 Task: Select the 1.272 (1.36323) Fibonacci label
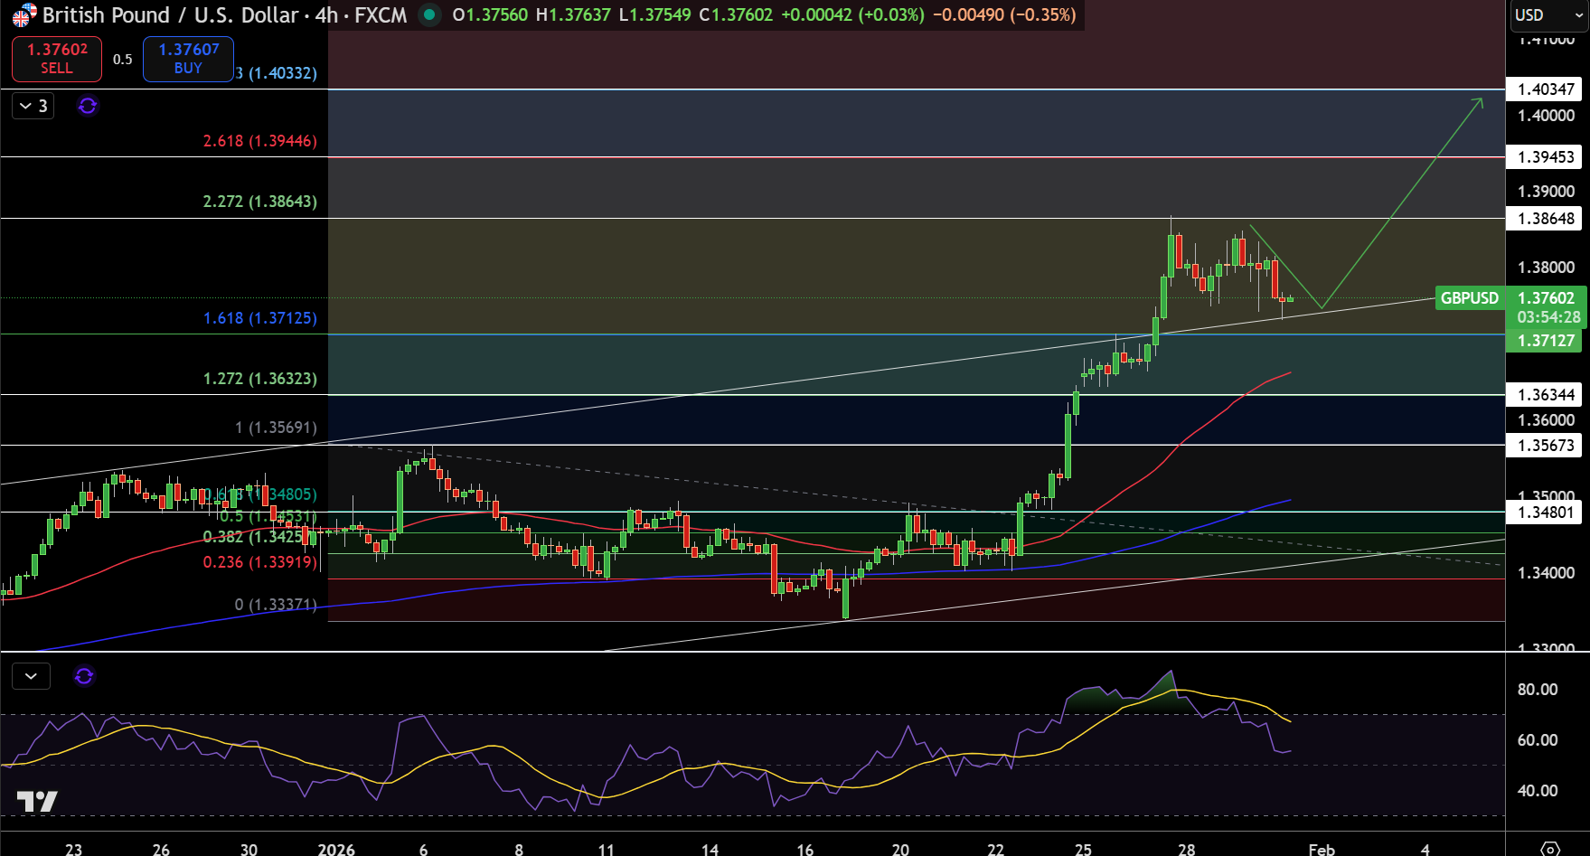point(260,379)
